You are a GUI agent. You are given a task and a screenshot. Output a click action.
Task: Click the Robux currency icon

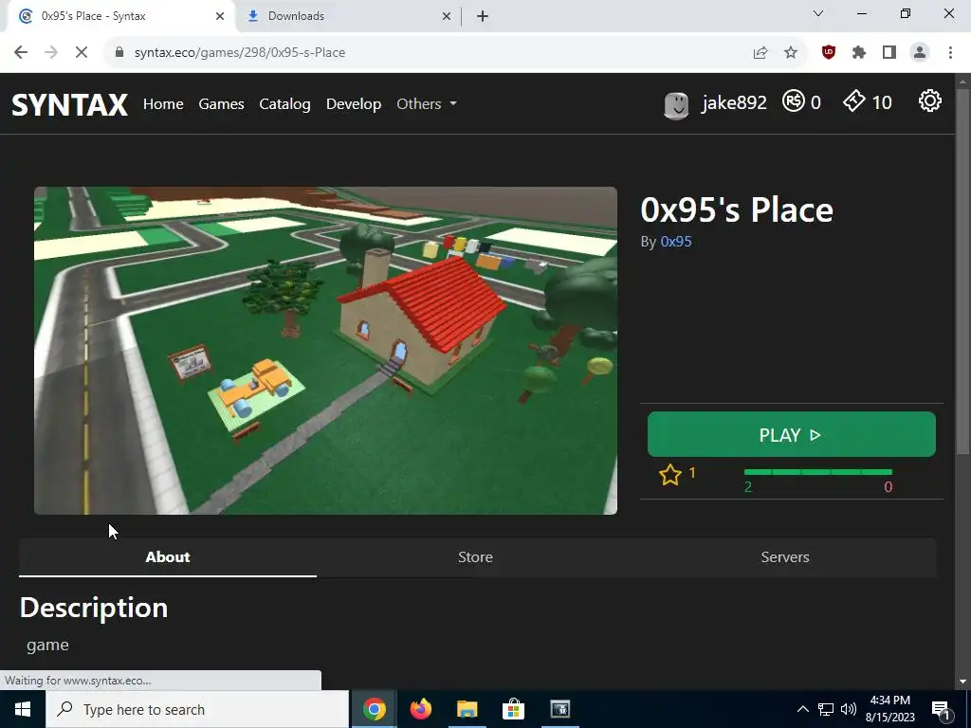[x=794, y=100]
